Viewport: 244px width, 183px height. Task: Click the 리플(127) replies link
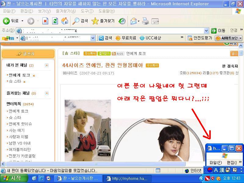pos(210,73)
